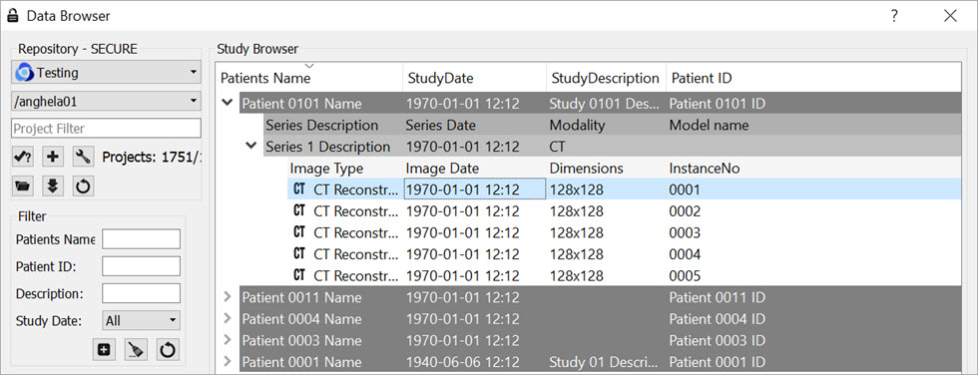Click the Project Filter input field
This screenshot has width=978, height=375.
click(x=106, y=129)
